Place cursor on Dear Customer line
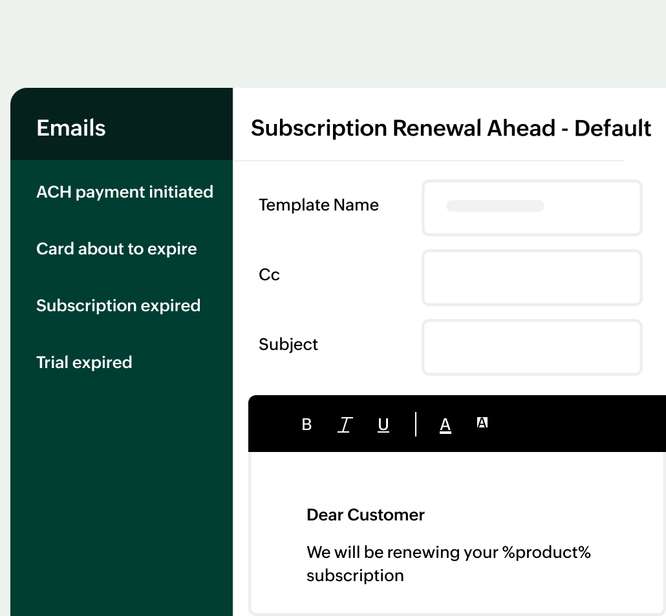 pos(365,515)
